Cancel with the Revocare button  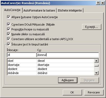pyautogui.click(x=94, y=92)
